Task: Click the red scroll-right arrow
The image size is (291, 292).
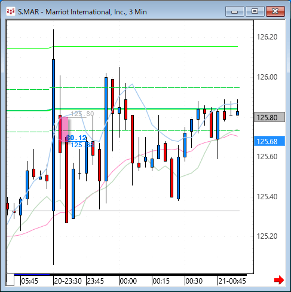Action: [x=279, y=280]
